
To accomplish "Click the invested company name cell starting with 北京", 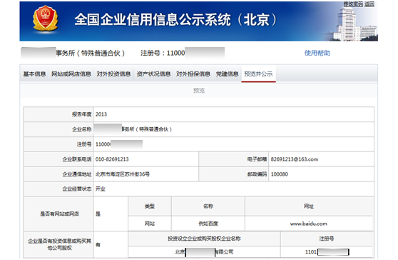I will (x=204, y=252).
